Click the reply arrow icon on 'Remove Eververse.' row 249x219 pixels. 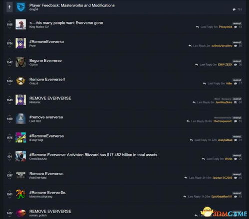pyautogui.click(x=186, y=178)
